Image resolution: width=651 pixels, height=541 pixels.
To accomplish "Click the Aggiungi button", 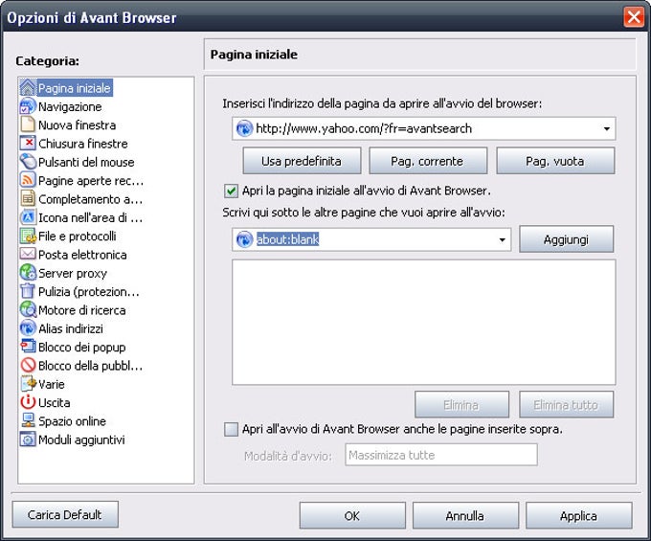I will [567, 239].
